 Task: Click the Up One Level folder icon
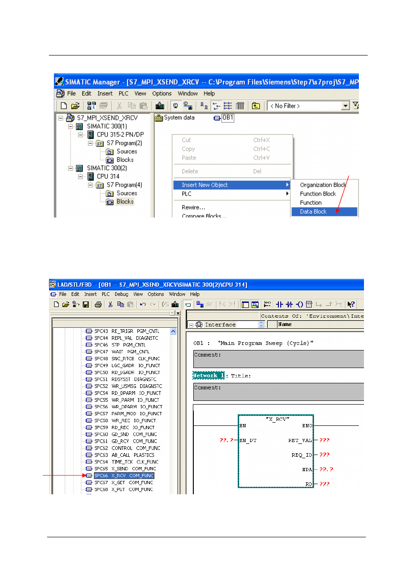(x=256, y=106)
